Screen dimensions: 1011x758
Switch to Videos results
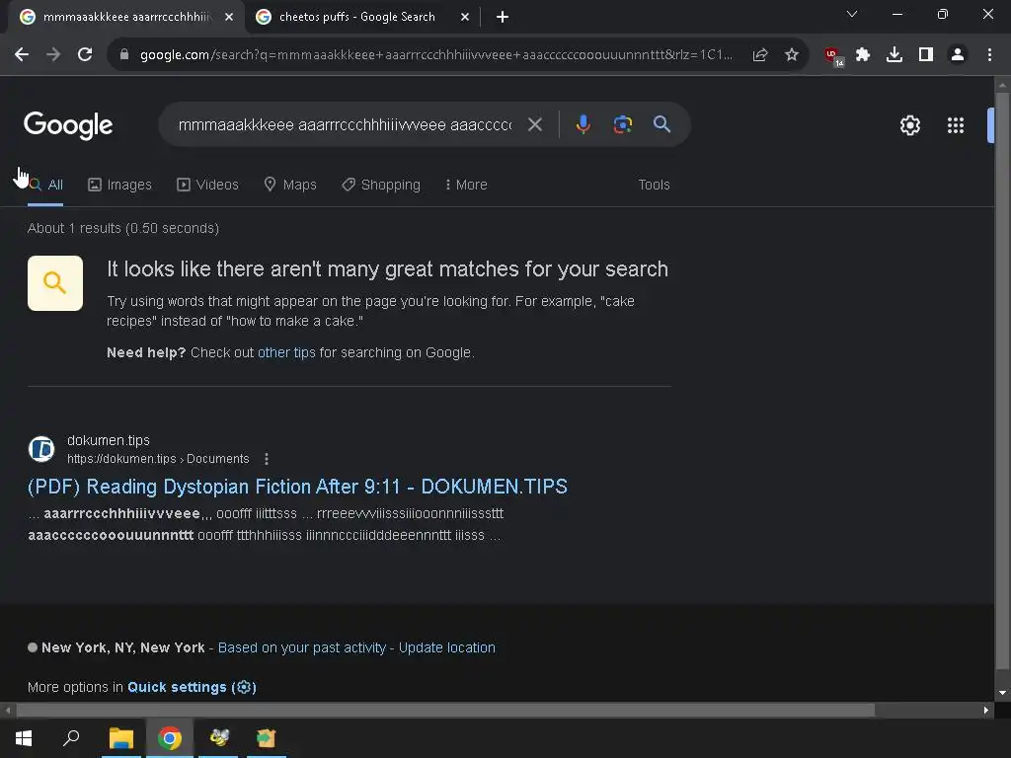pos(207,185)
